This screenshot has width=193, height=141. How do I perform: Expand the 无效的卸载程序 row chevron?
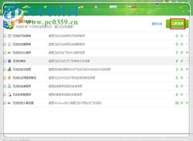187,94
